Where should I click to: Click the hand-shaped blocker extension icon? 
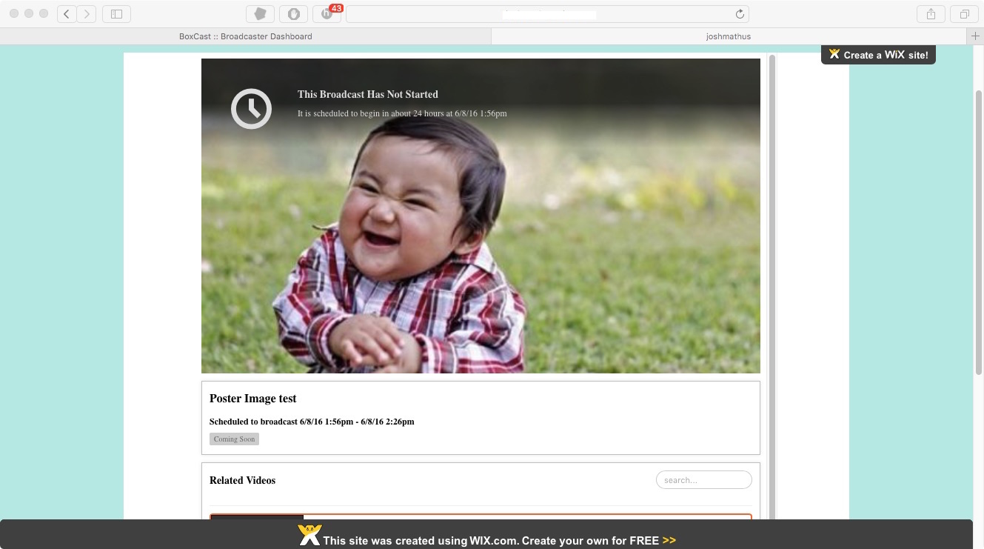pyautogui.click(x=293, y=14)
